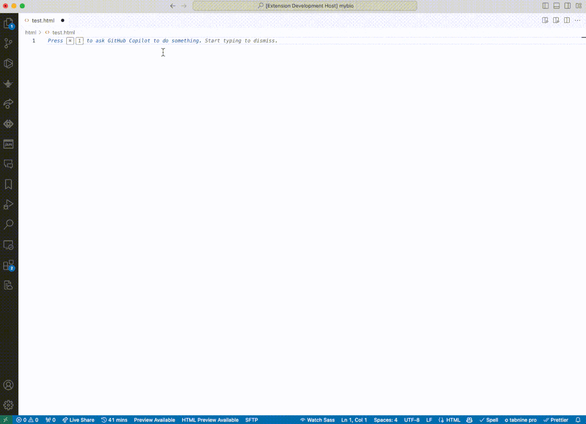Open the Accounts menu
586x424 pixels.
8,385
